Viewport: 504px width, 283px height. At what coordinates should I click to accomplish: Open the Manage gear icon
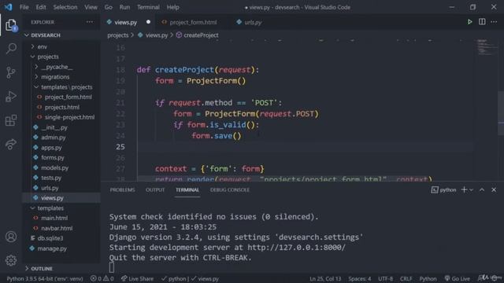tap(11, 260)
